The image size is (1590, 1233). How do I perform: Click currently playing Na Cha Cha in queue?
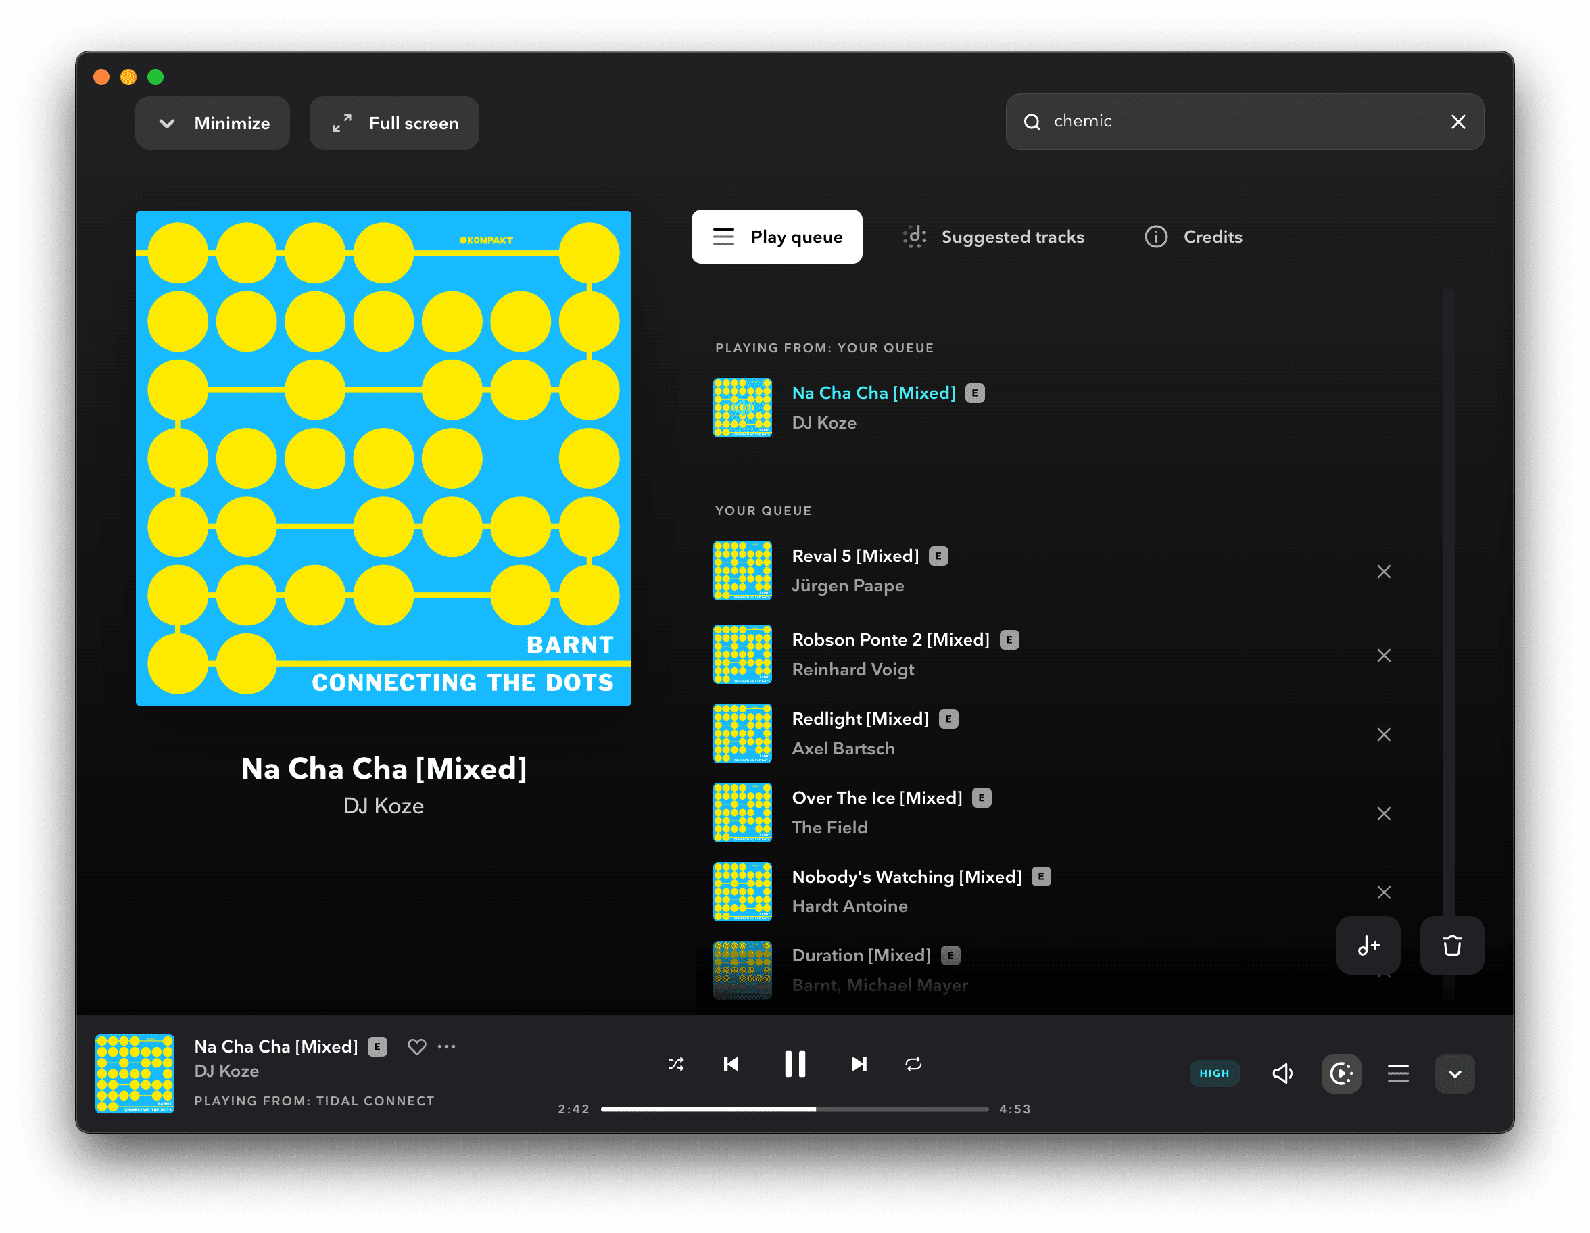click(x=873, y=393)
